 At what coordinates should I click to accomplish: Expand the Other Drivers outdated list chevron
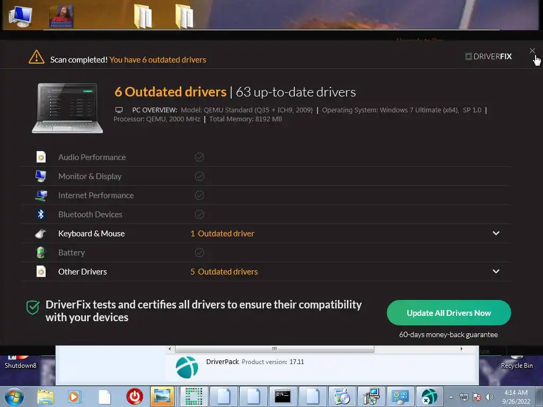(496, 271)
